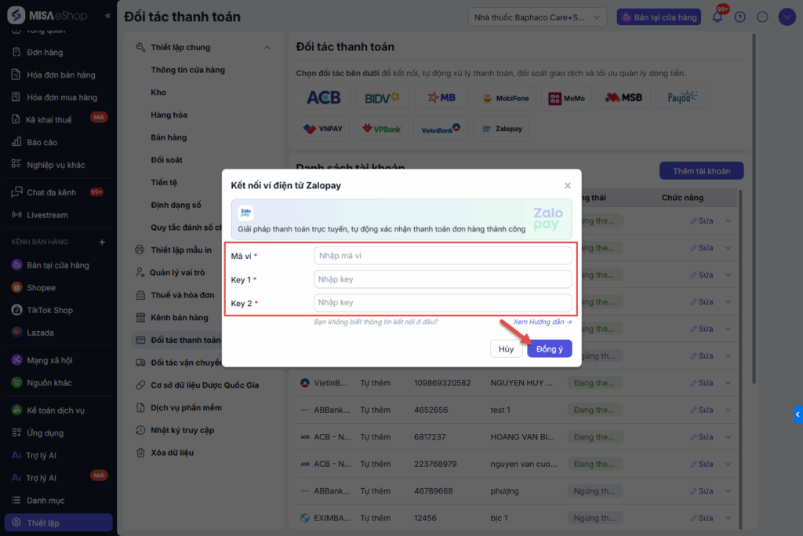Go to Đối tác vận chuyển settings

point(186,363)
